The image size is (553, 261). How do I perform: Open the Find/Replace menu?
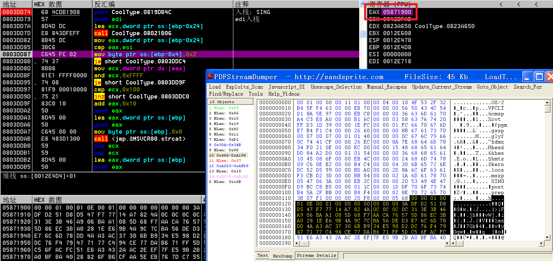point(226,94)
